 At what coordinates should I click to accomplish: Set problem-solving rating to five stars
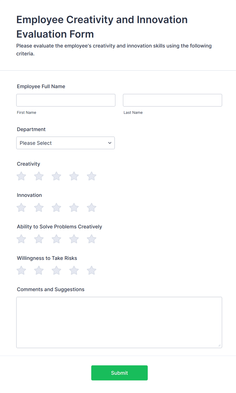[x=92, y=239]
